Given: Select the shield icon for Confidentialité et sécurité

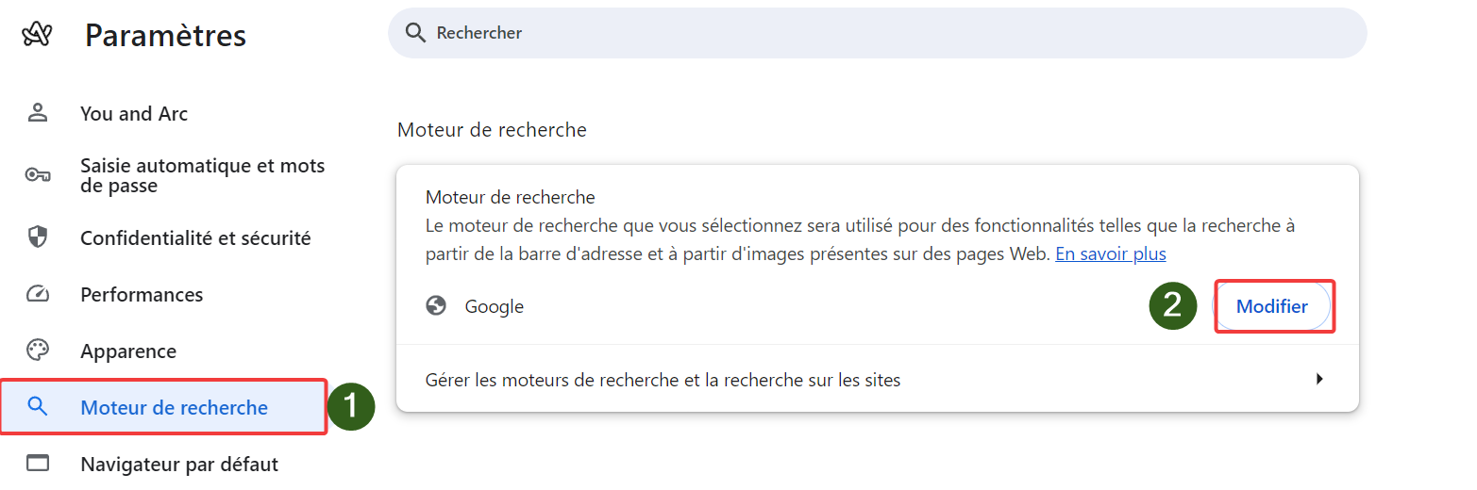Looking at the screenshot, I should pyautogui.click(x=38, y=237).
